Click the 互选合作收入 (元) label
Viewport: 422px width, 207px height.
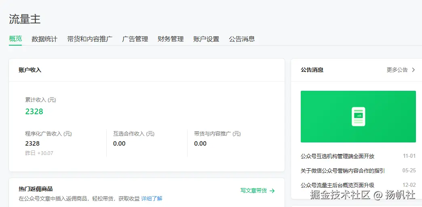(x=134, y=134)
